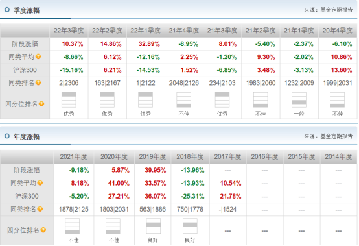Click the 21年4季度 quartile bar rated 不佳

(183, 100)
